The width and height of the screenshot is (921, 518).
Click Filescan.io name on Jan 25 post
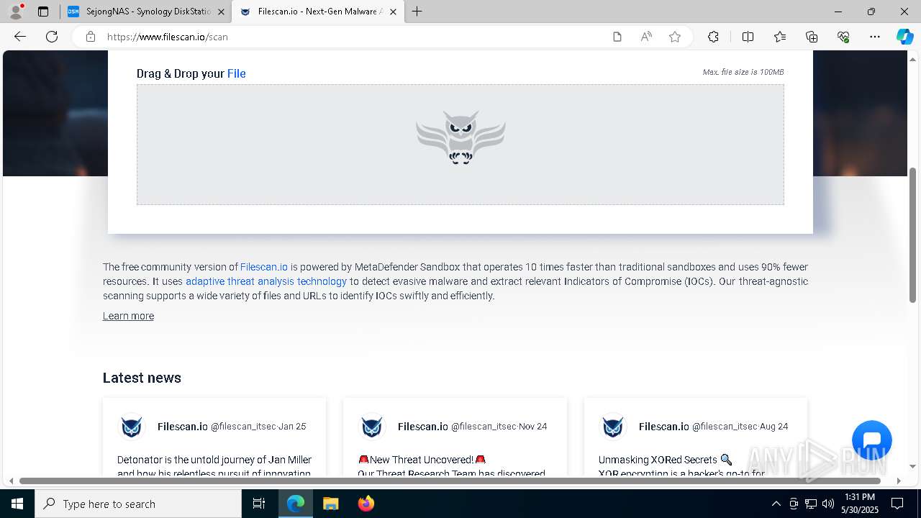183,427
